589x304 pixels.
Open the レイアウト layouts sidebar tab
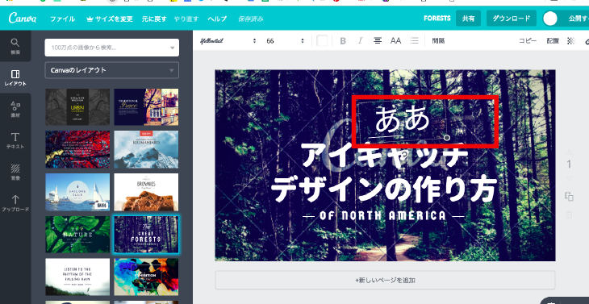15,77
